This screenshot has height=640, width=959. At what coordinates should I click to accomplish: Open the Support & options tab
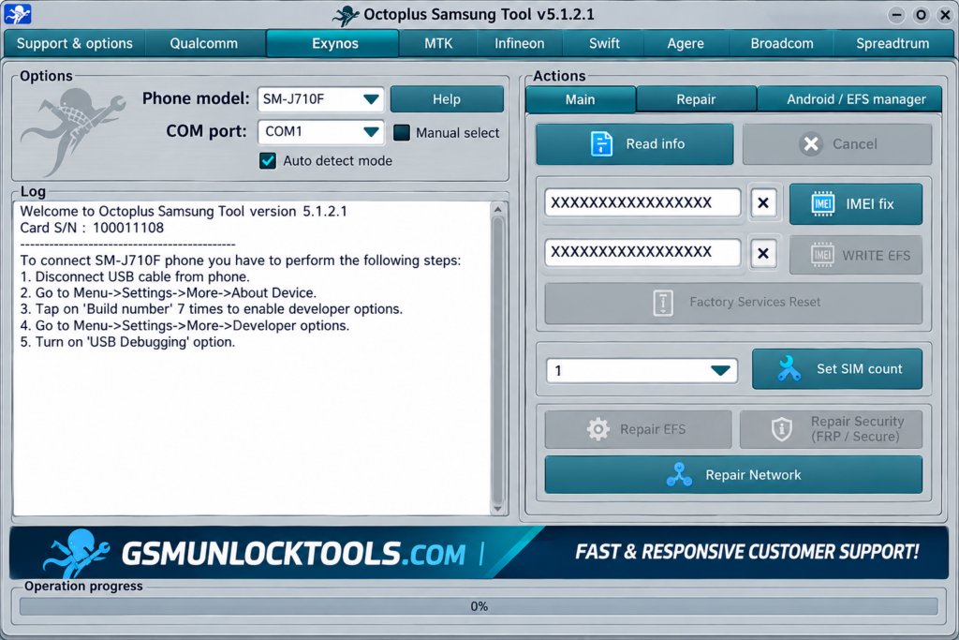(75, 43)
